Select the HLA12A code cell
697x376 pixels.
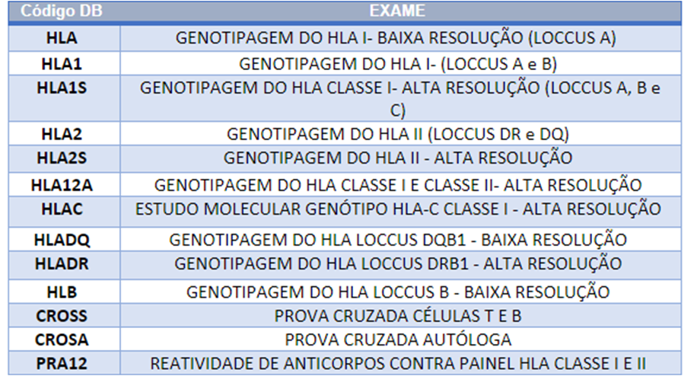coord(62,184)
